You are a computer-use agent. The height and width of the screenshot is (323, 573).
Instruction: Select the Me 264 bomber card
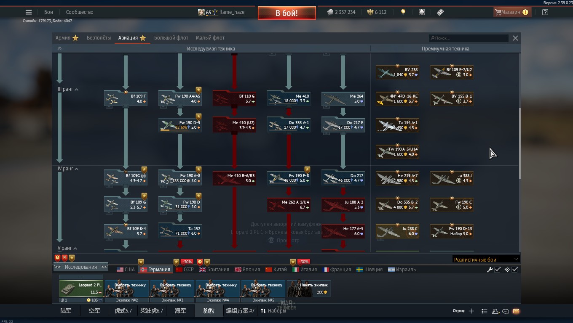point(343,98)
